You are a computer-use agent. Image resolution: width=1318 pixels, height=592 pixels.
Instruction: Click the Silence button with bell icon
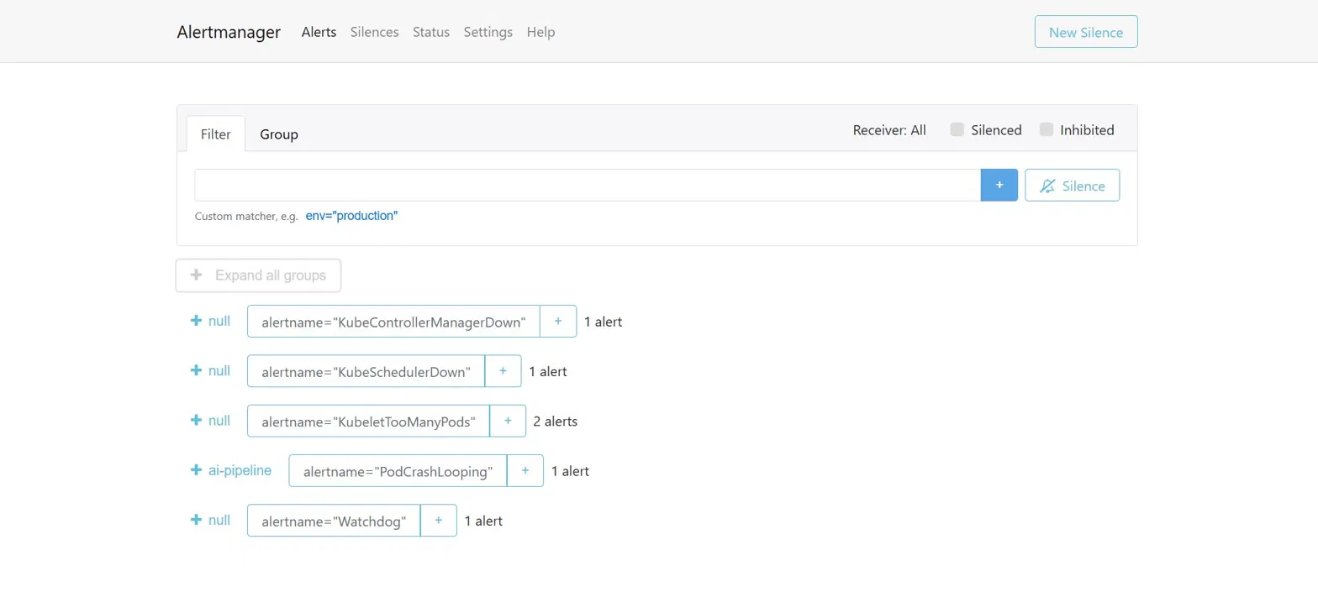click(x=1073, y=186)
